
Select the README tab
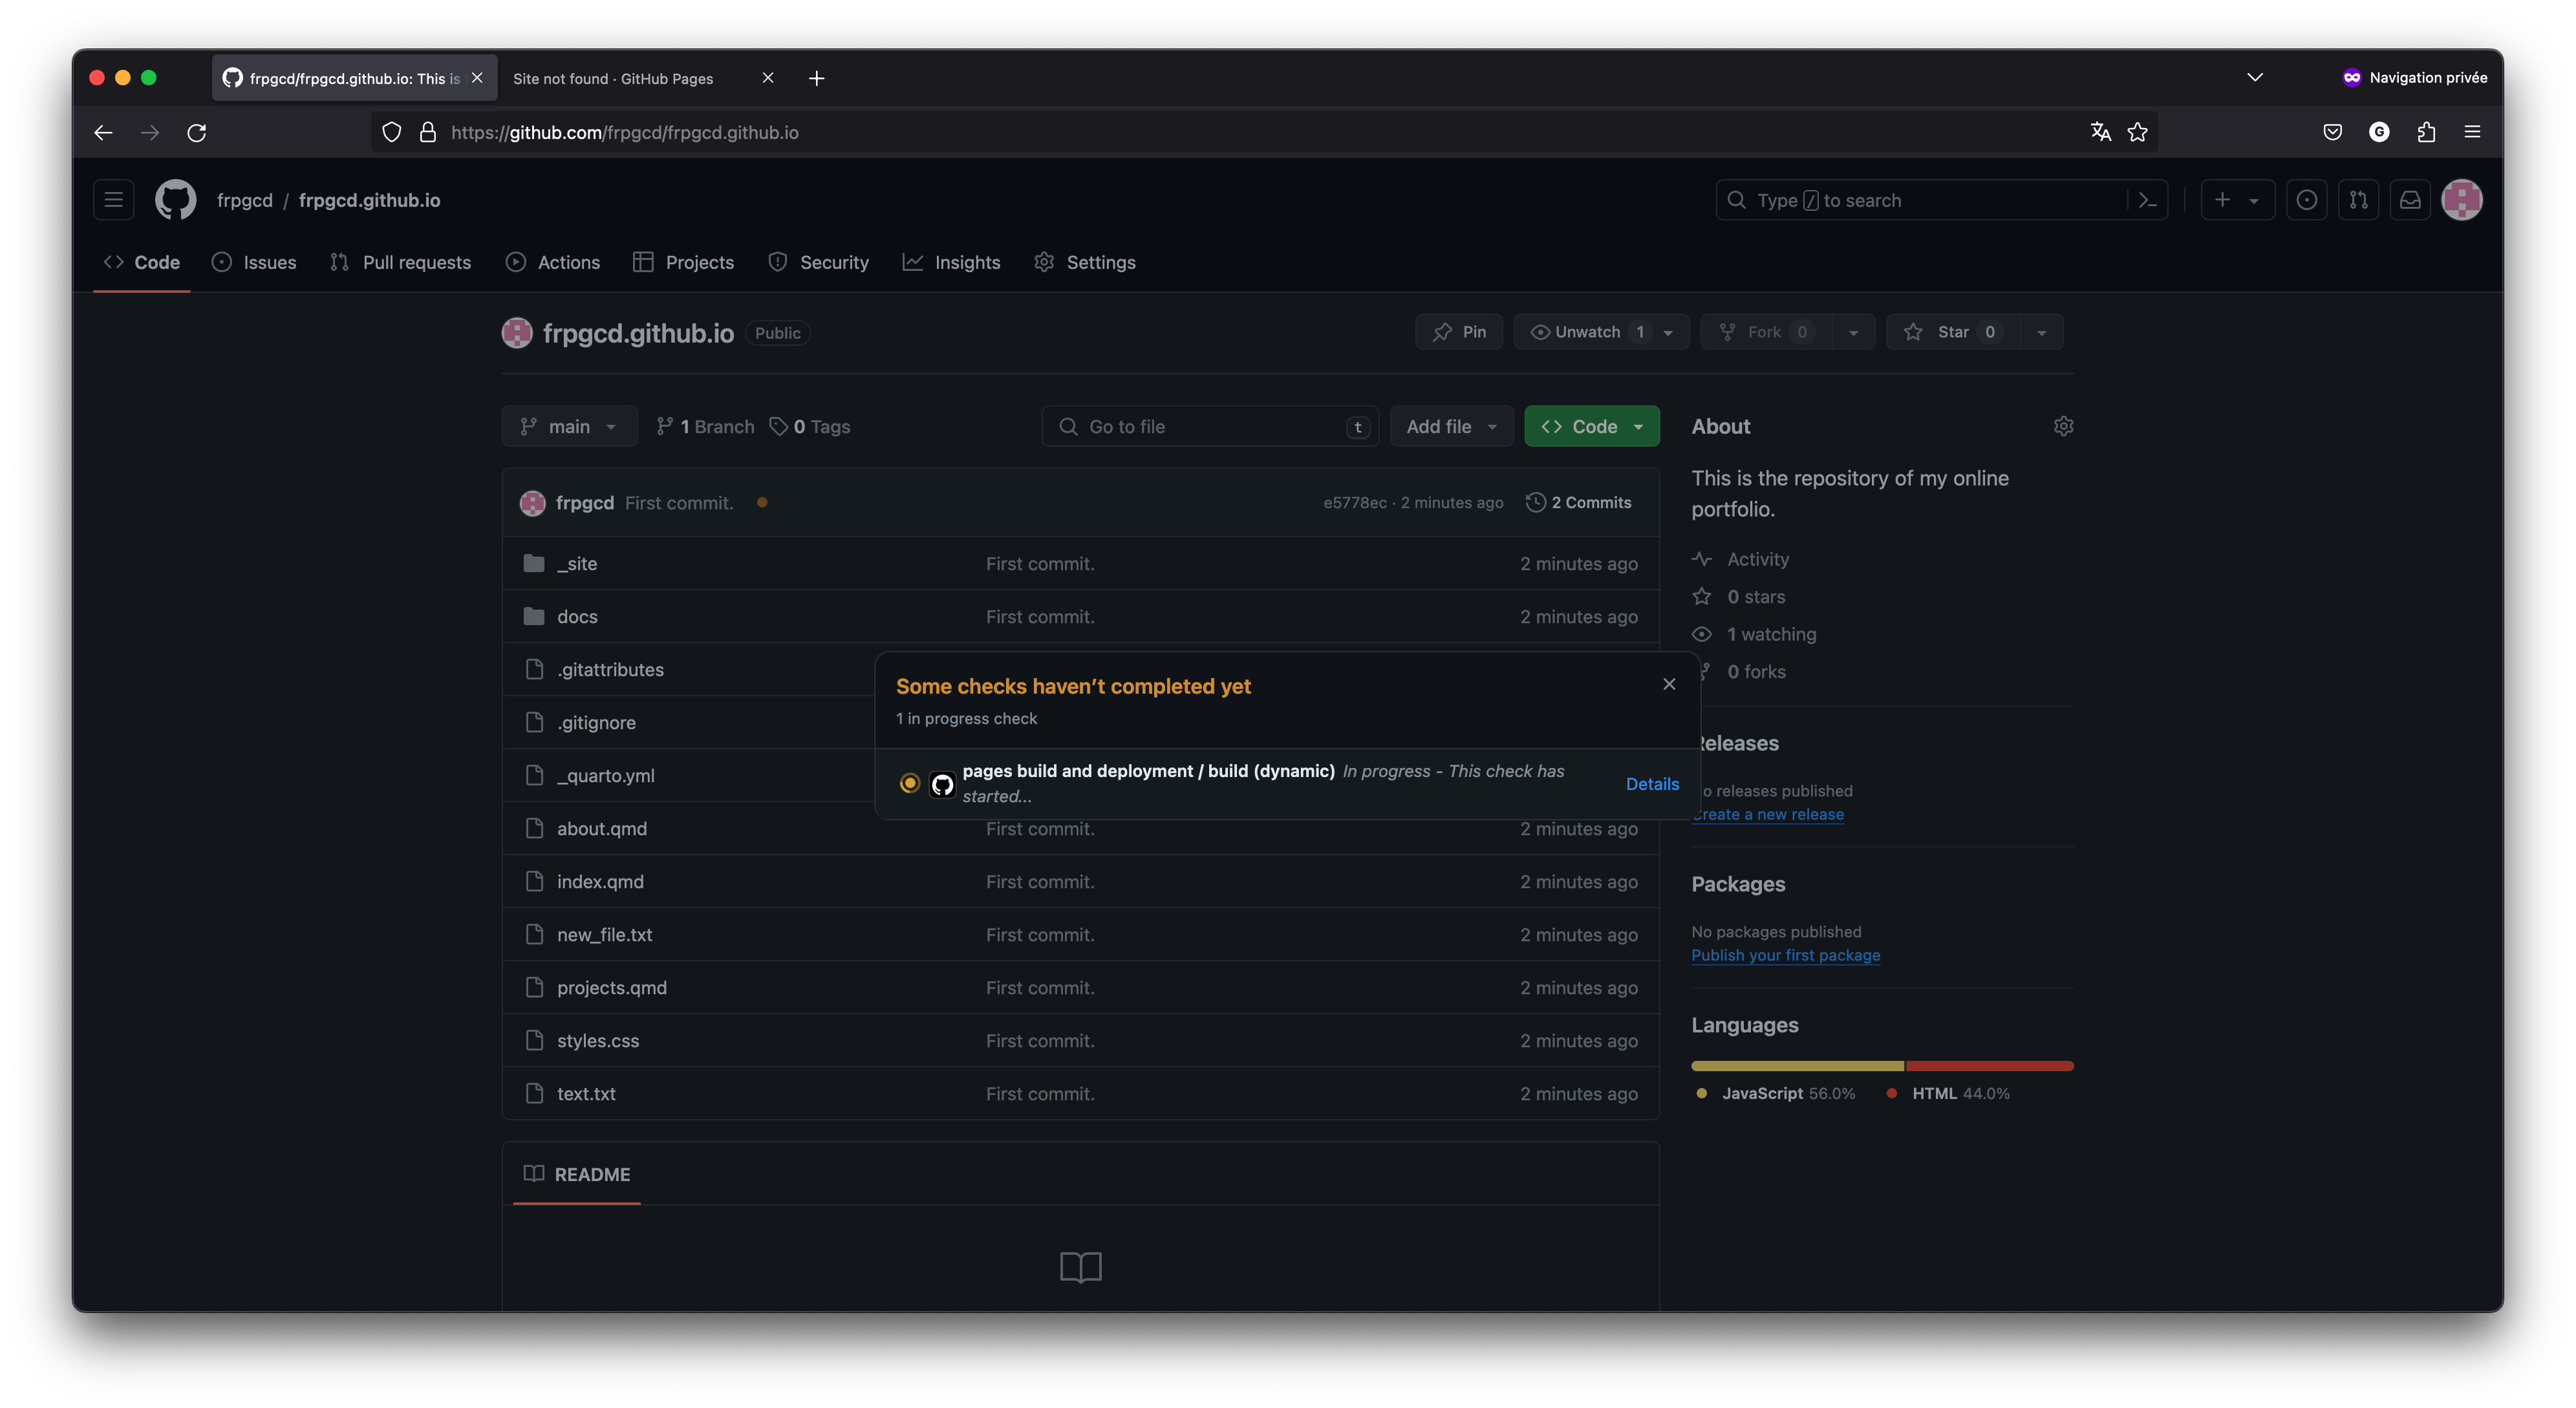(x=576, y=1174)
